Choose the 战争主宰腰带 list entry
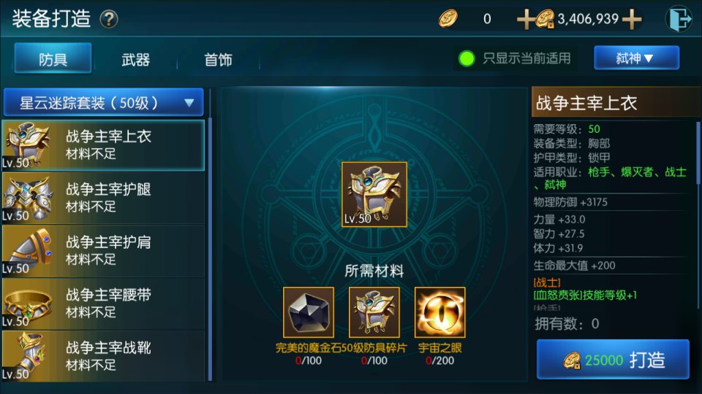 point(103,304)
